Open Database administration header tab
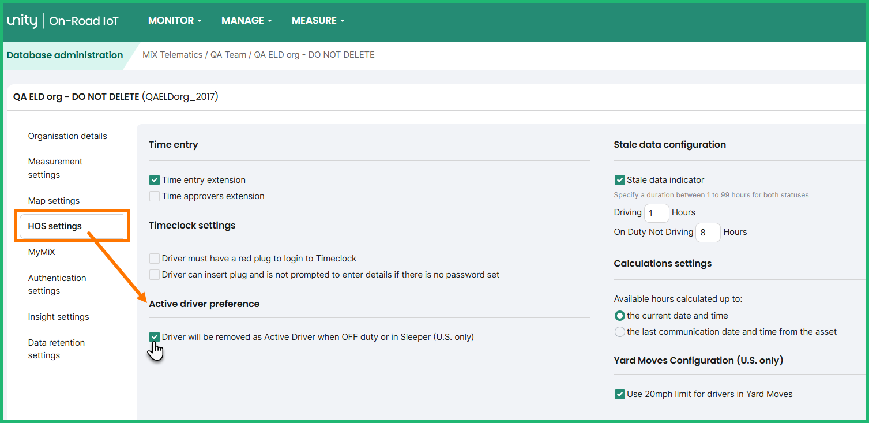The height and width of the screenshot is (423, 869). [65, 55]
